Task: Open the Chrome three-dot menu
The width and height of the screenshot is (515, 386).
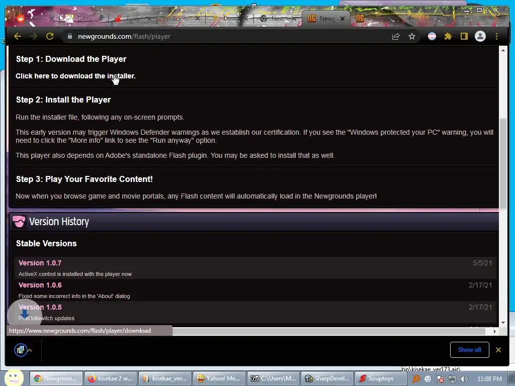Action: tap(496, 36)
